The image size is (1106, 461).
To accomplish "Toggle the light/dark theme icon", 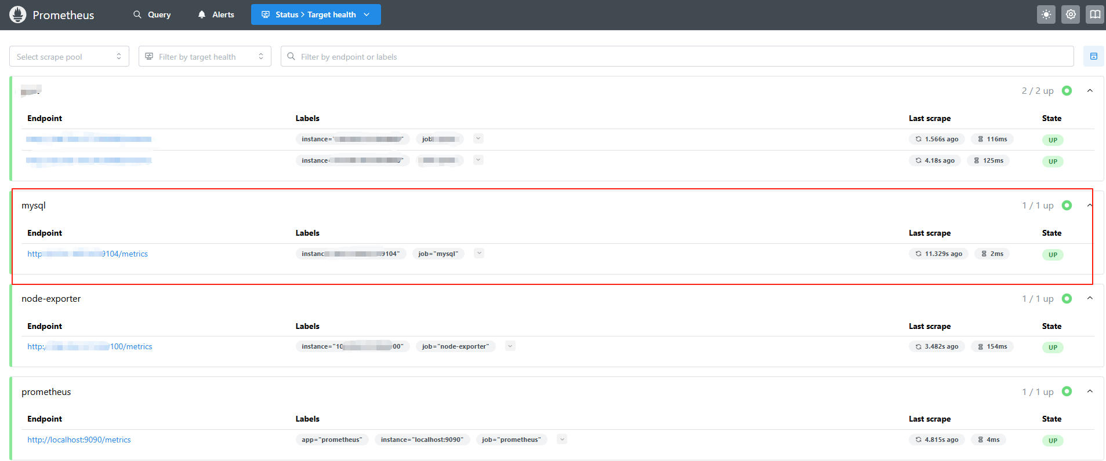I will [1046, 14].
